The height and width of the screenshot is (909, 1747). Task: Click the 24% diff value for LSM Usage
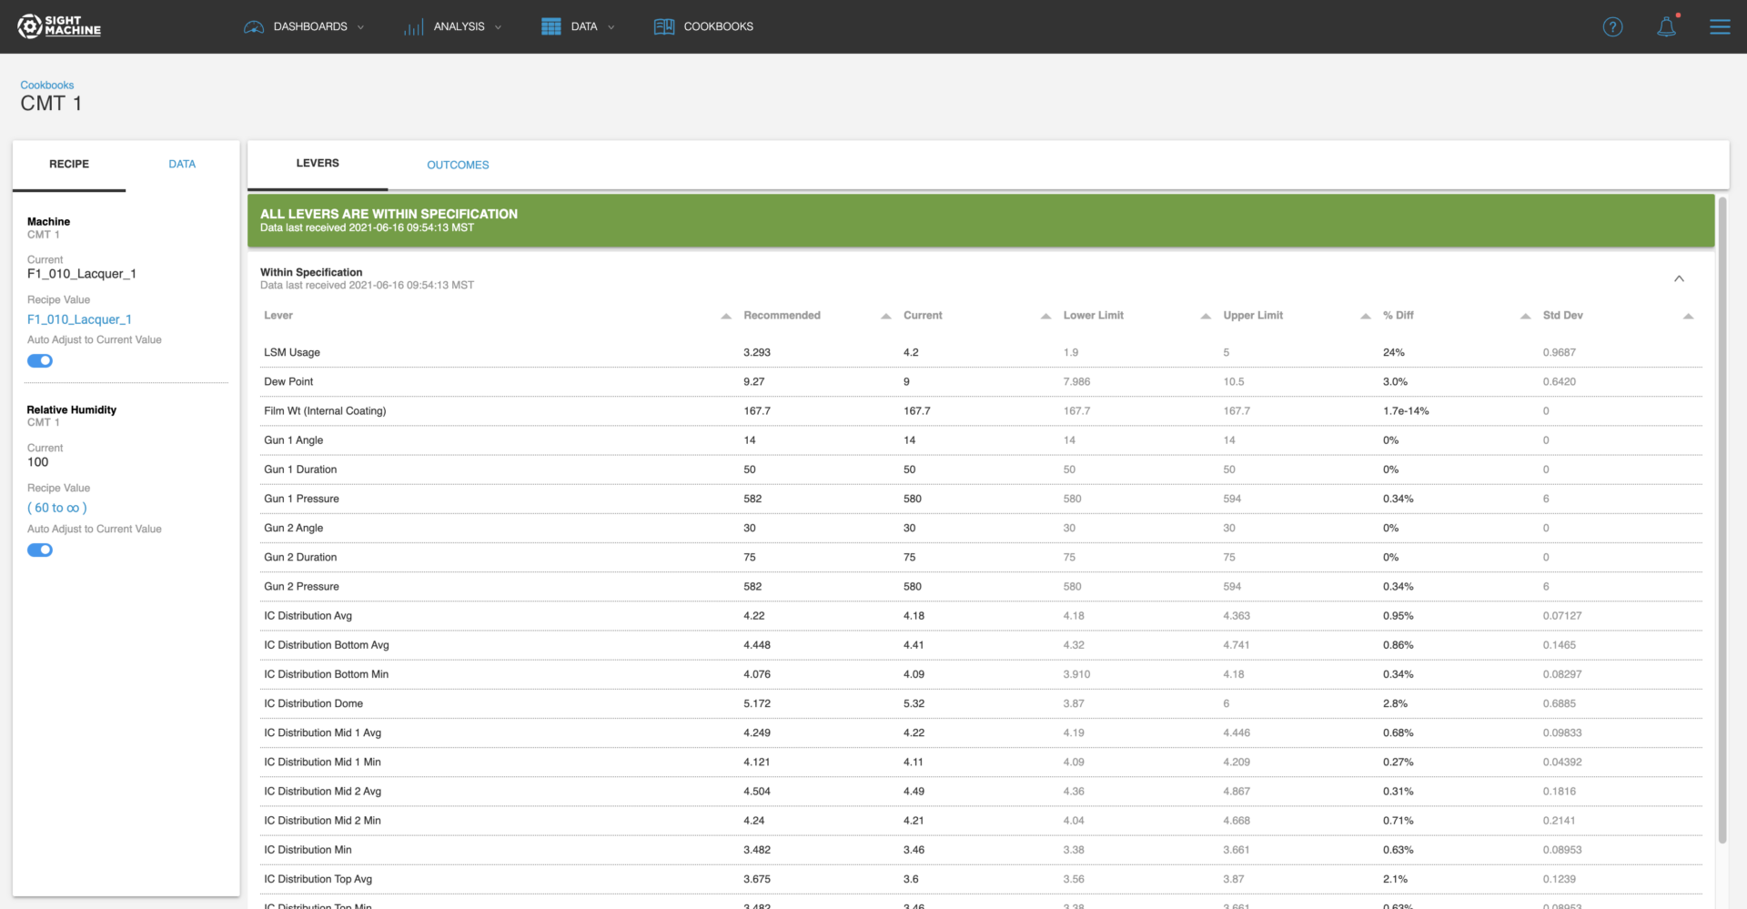[x=1394, y=353]
